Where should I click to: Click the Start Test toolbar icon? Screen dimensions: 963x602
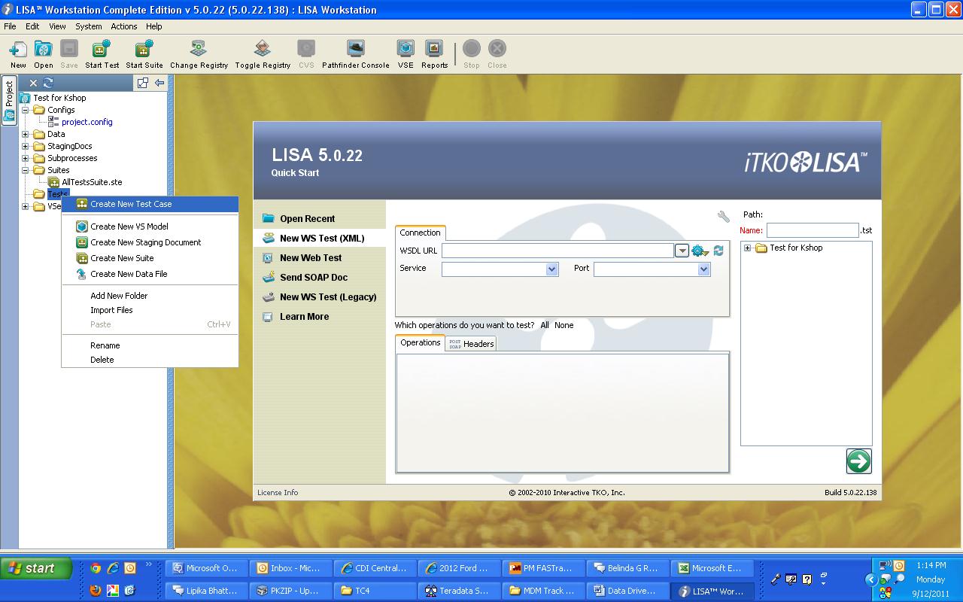click(x=102, y=49)
